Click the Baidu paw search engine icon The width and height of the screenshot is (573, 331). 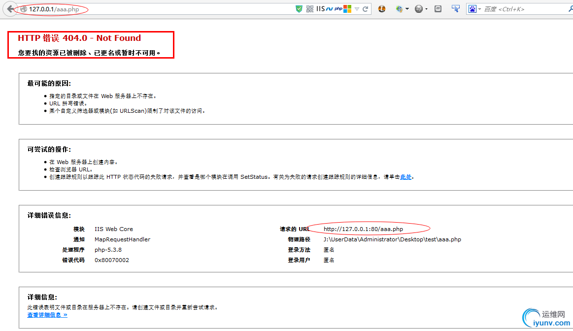point(472,9)
